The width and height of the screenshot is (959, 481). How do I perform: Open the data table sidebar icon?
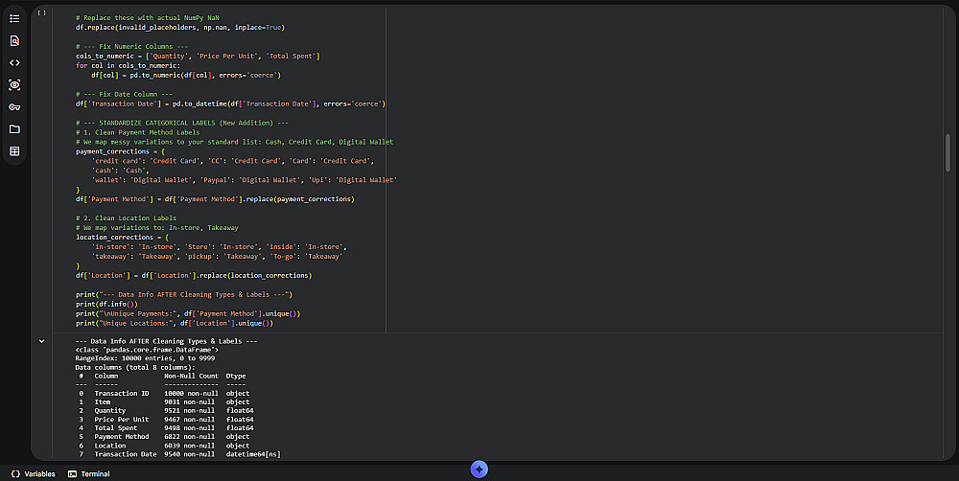pyautogui.click(x=14, y=151)
